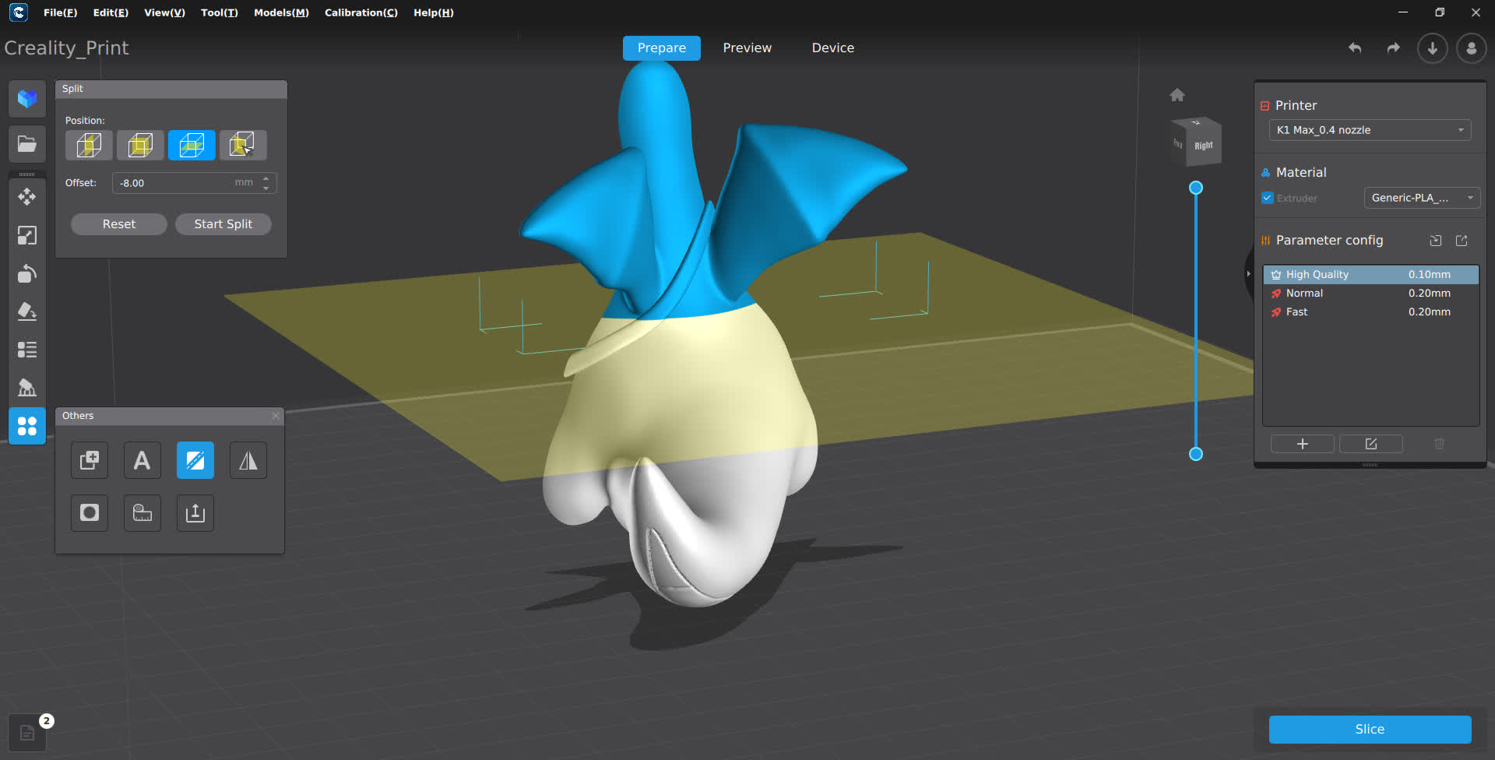Toggle the Extruder checkbox under Material
The height and width of the screenshot is (760, 1495).
point(1267,198)
